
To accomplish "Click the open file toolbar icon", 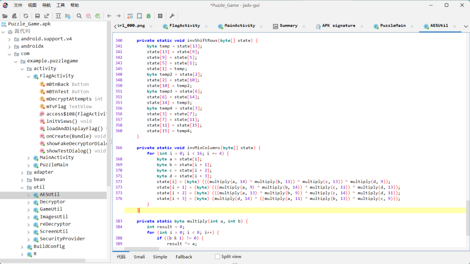I will (x=5, y=16).
